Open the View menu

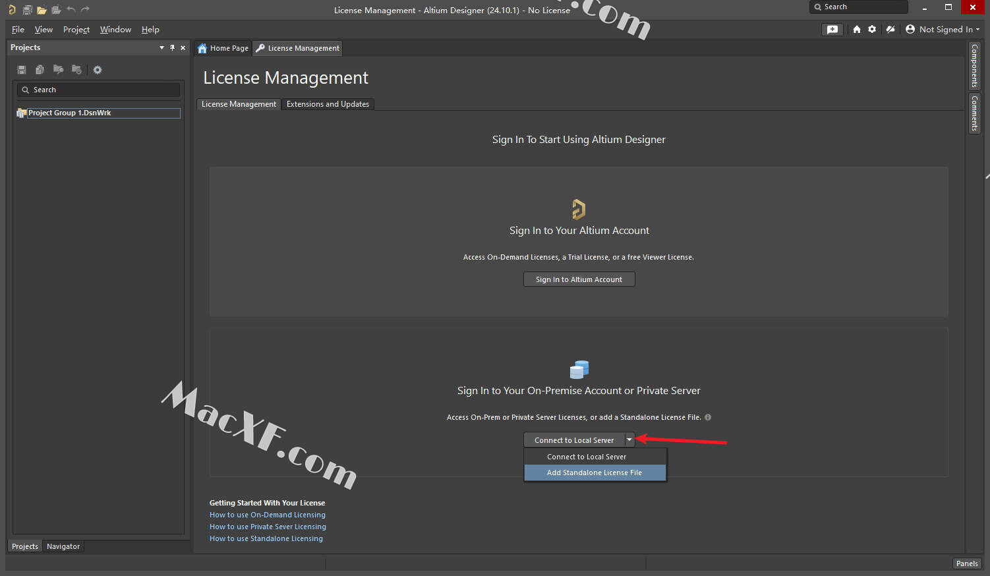pos(44,29)
